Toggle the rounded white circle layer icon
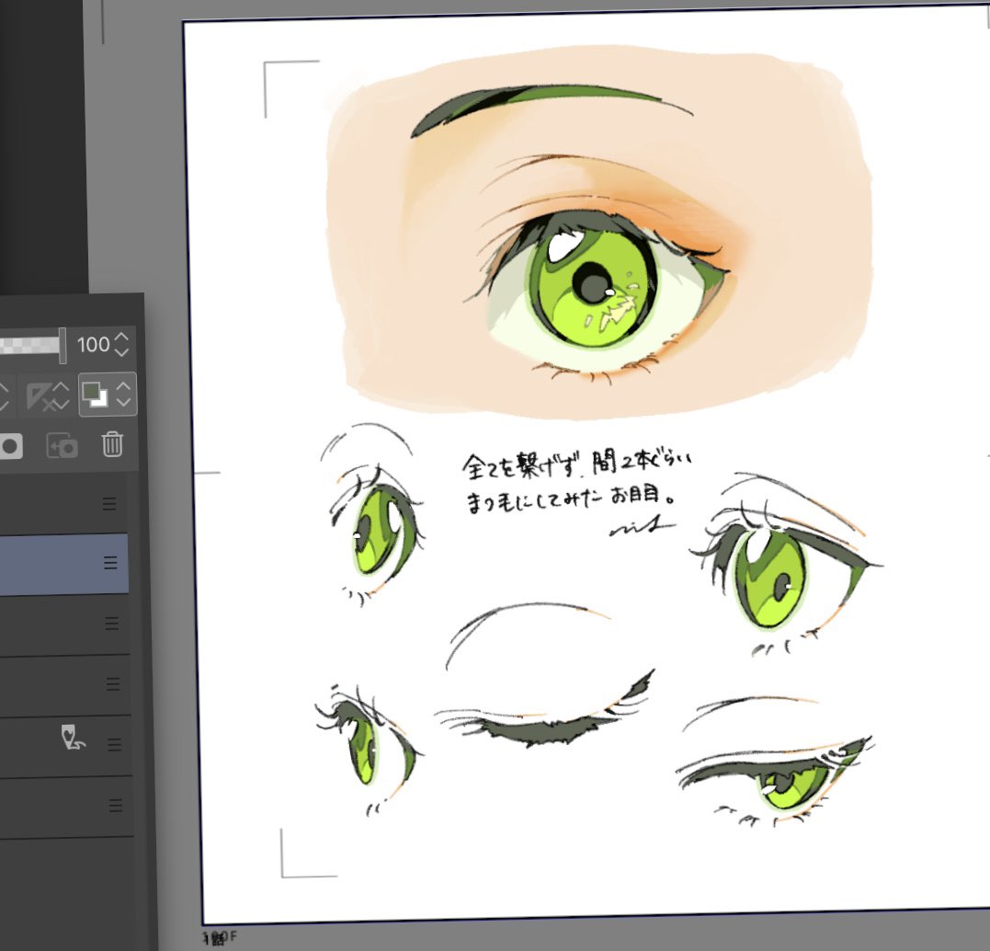Screen dimensions: 990x951 [x=9, y=444]
